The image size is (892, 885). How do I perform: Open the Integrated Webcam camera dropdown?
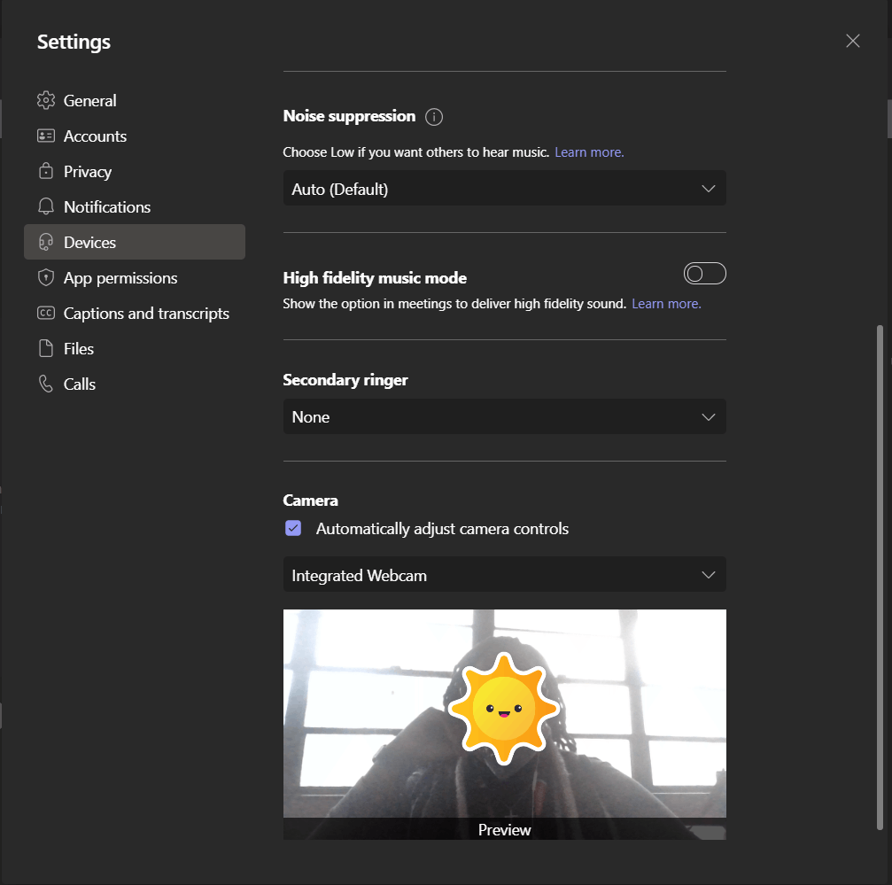(x=505, y=574)
